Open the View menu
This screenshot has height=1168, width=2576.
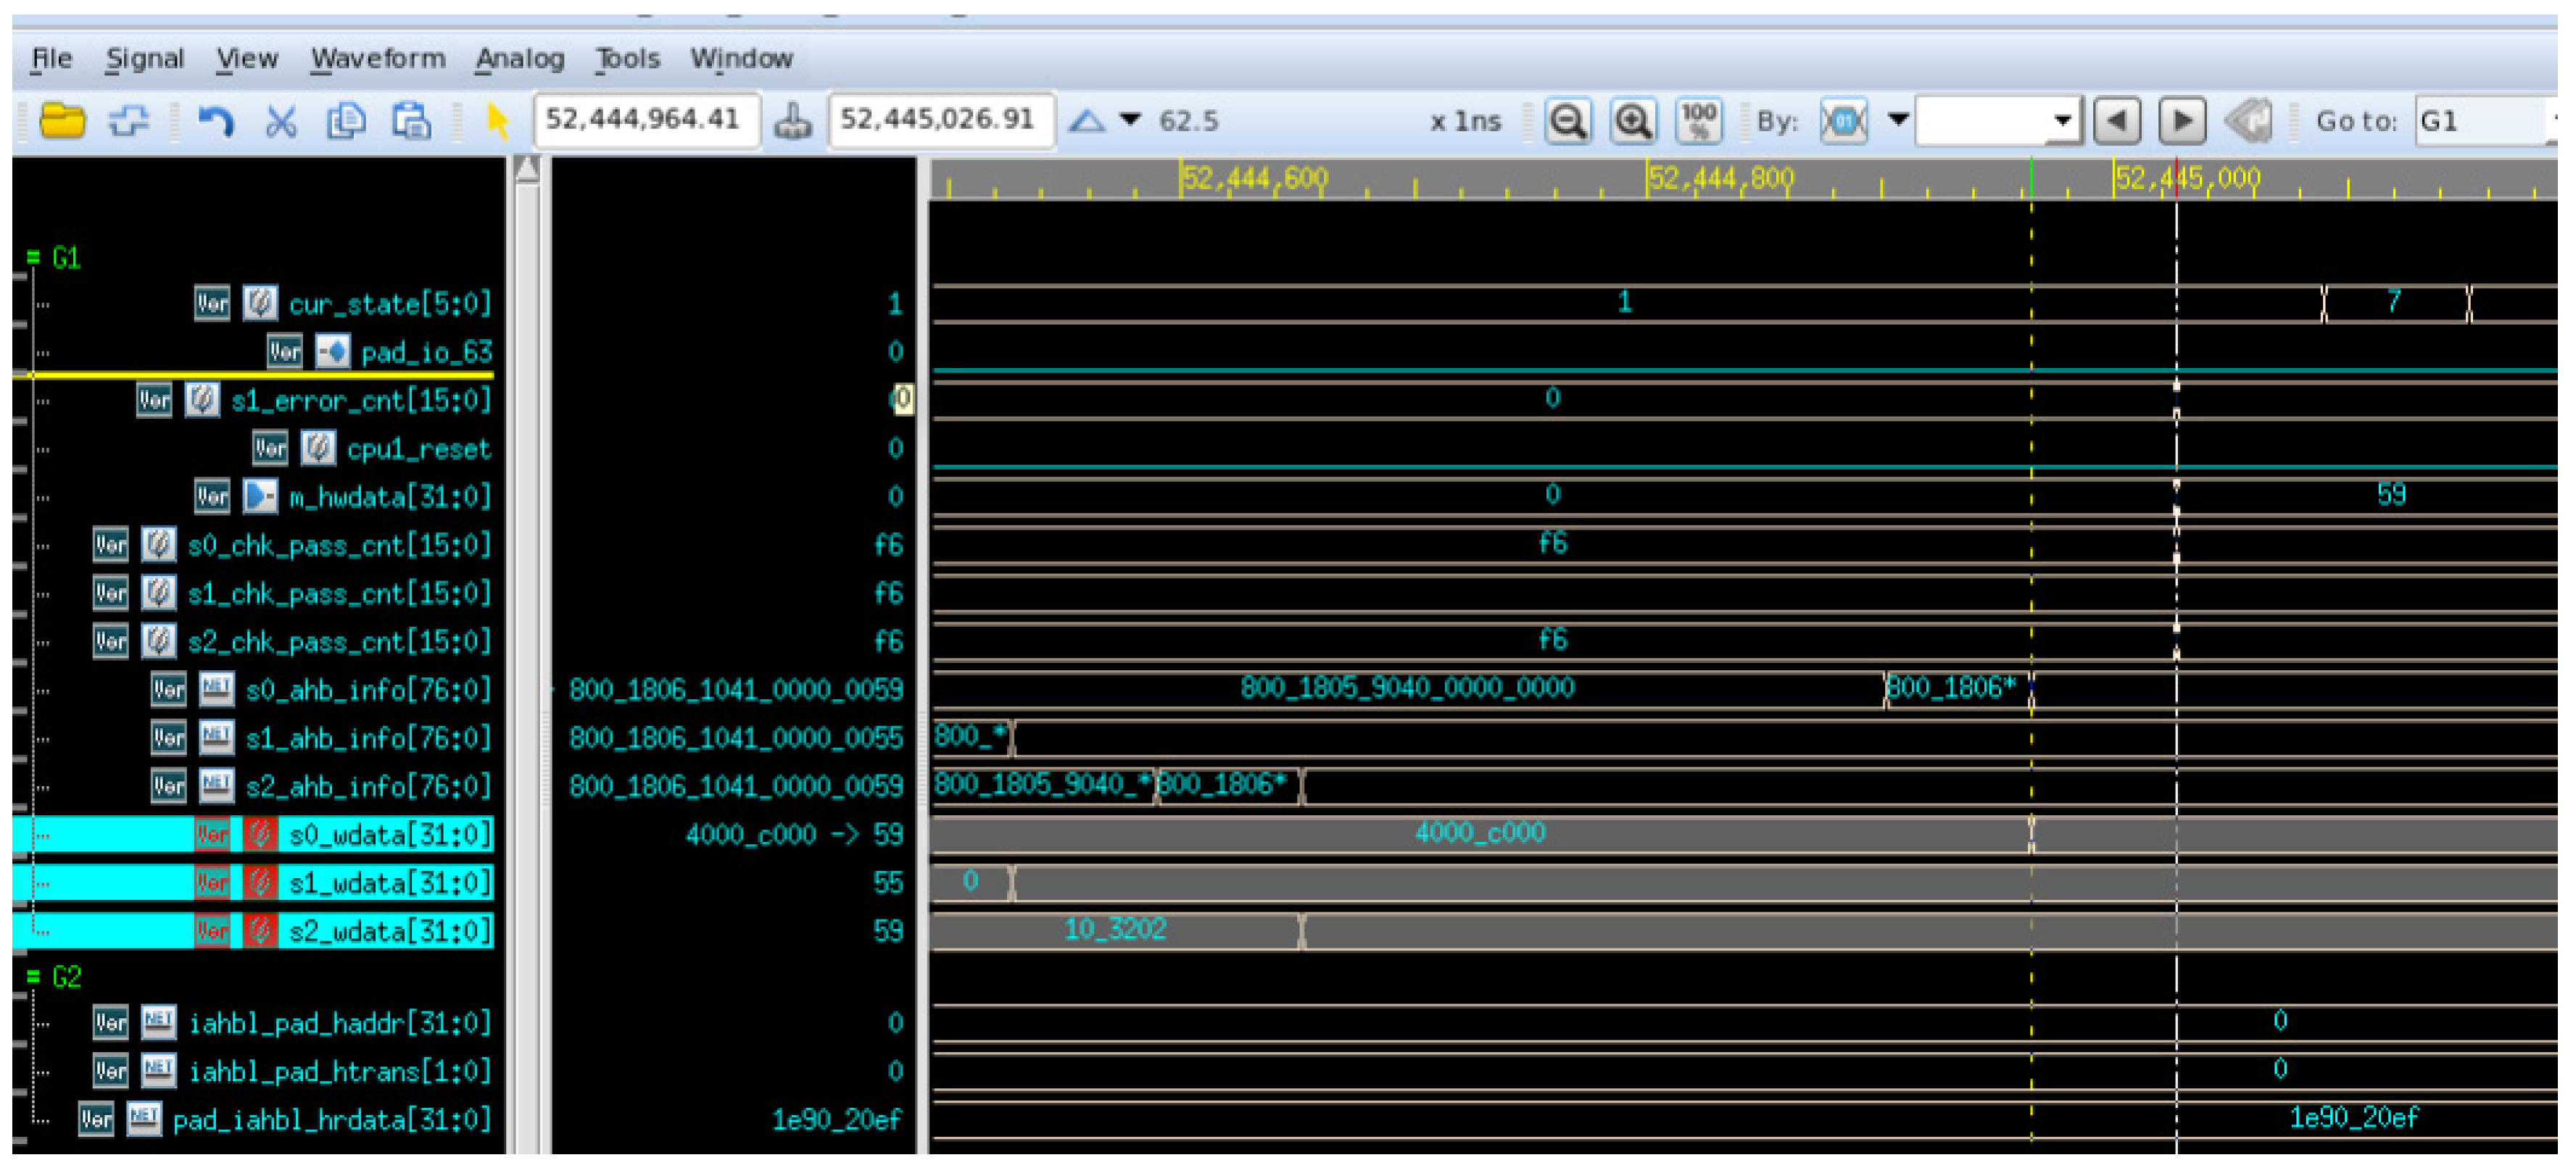point(247,59)
